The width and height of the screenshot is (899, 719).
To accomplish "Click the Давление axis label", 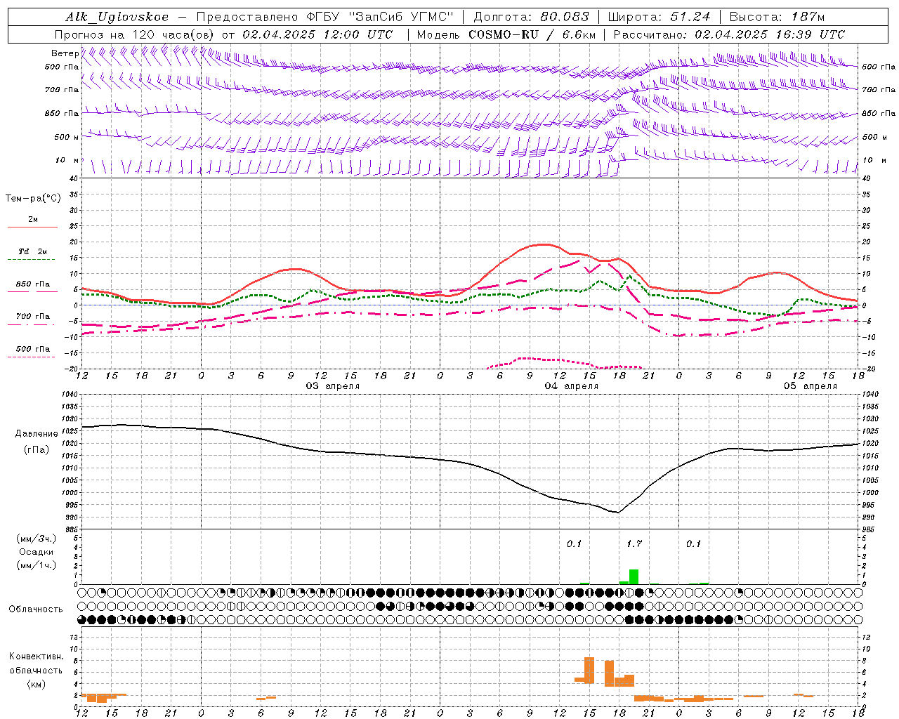I will 37,434.
